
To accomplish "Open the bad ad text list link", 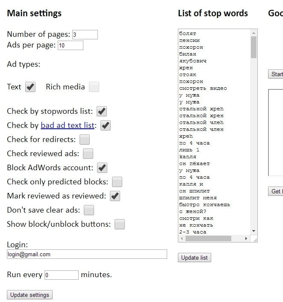I will pos(68,125).
